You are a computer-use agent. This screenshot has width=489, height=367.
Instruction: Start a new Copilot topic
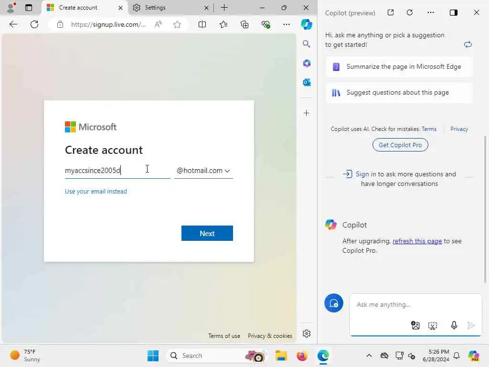[x=334, y=303]
